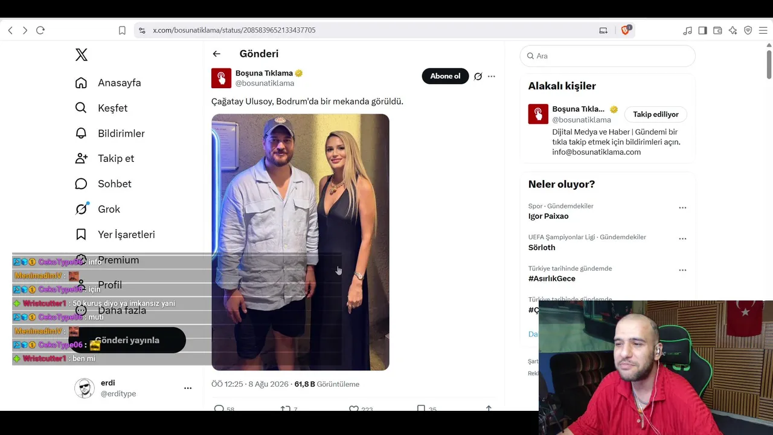Click the page vertical scrollbar
Image resolution: width=773 pixels, height=435 pixels.
(769, 64)
